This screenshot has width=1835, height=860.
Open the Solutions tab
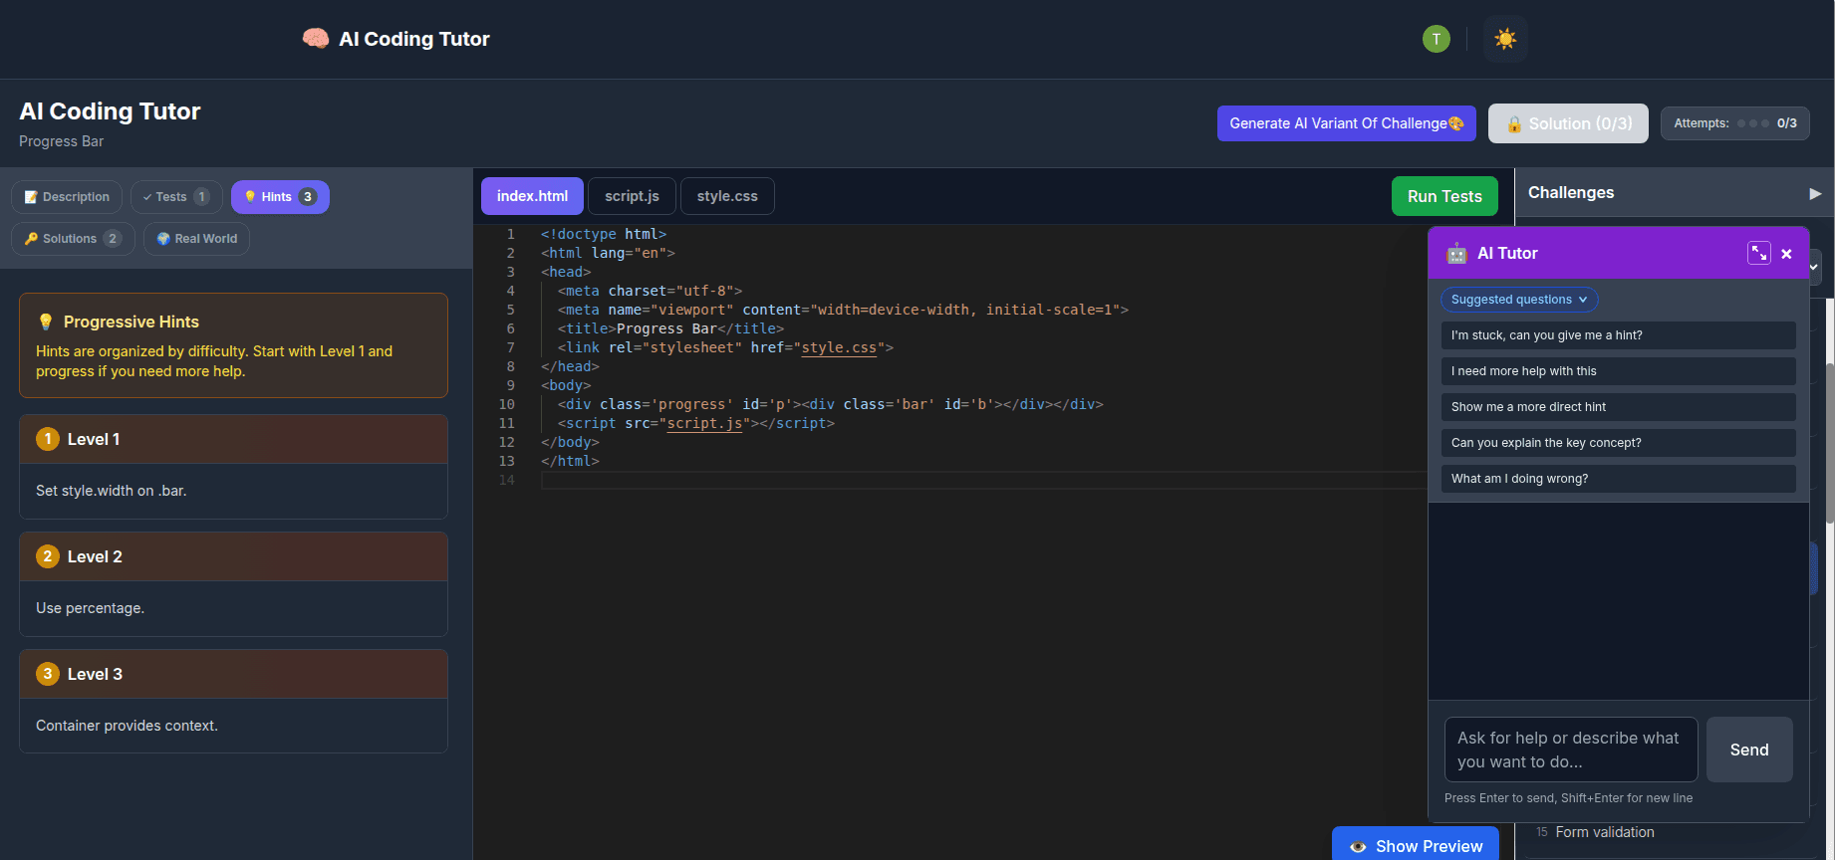[x=73, y=239]
